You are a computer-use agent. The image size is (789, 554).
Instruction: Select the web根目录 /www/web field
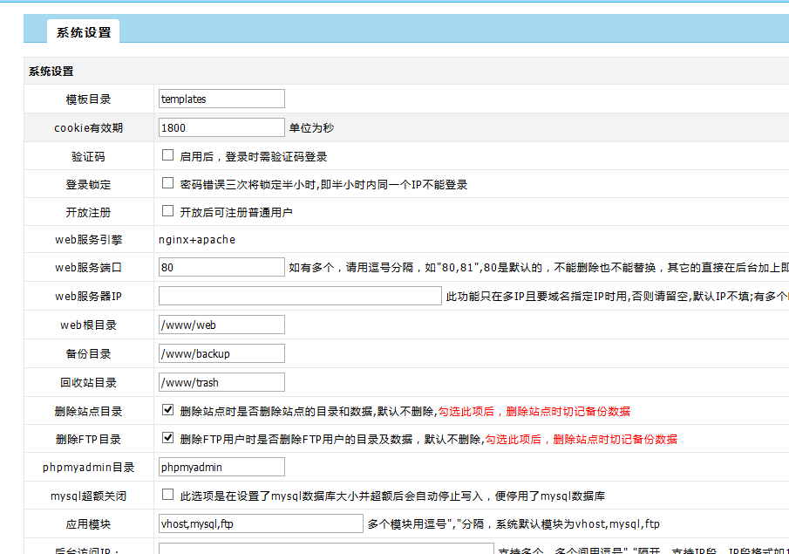[221, 325]
